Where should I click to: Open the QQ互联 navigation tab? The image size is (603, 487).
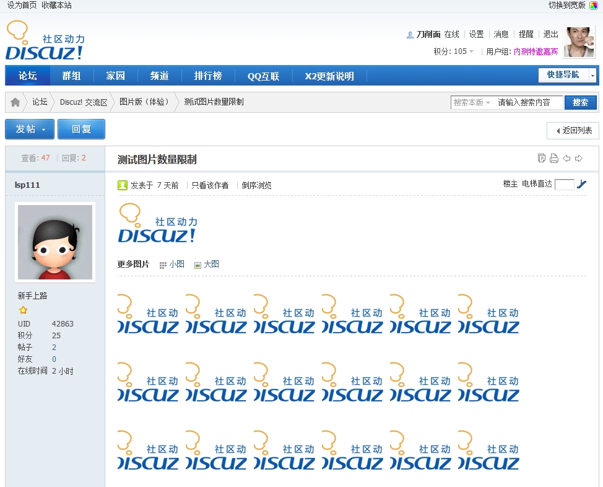pyautogui.click(x=264, y=76)
